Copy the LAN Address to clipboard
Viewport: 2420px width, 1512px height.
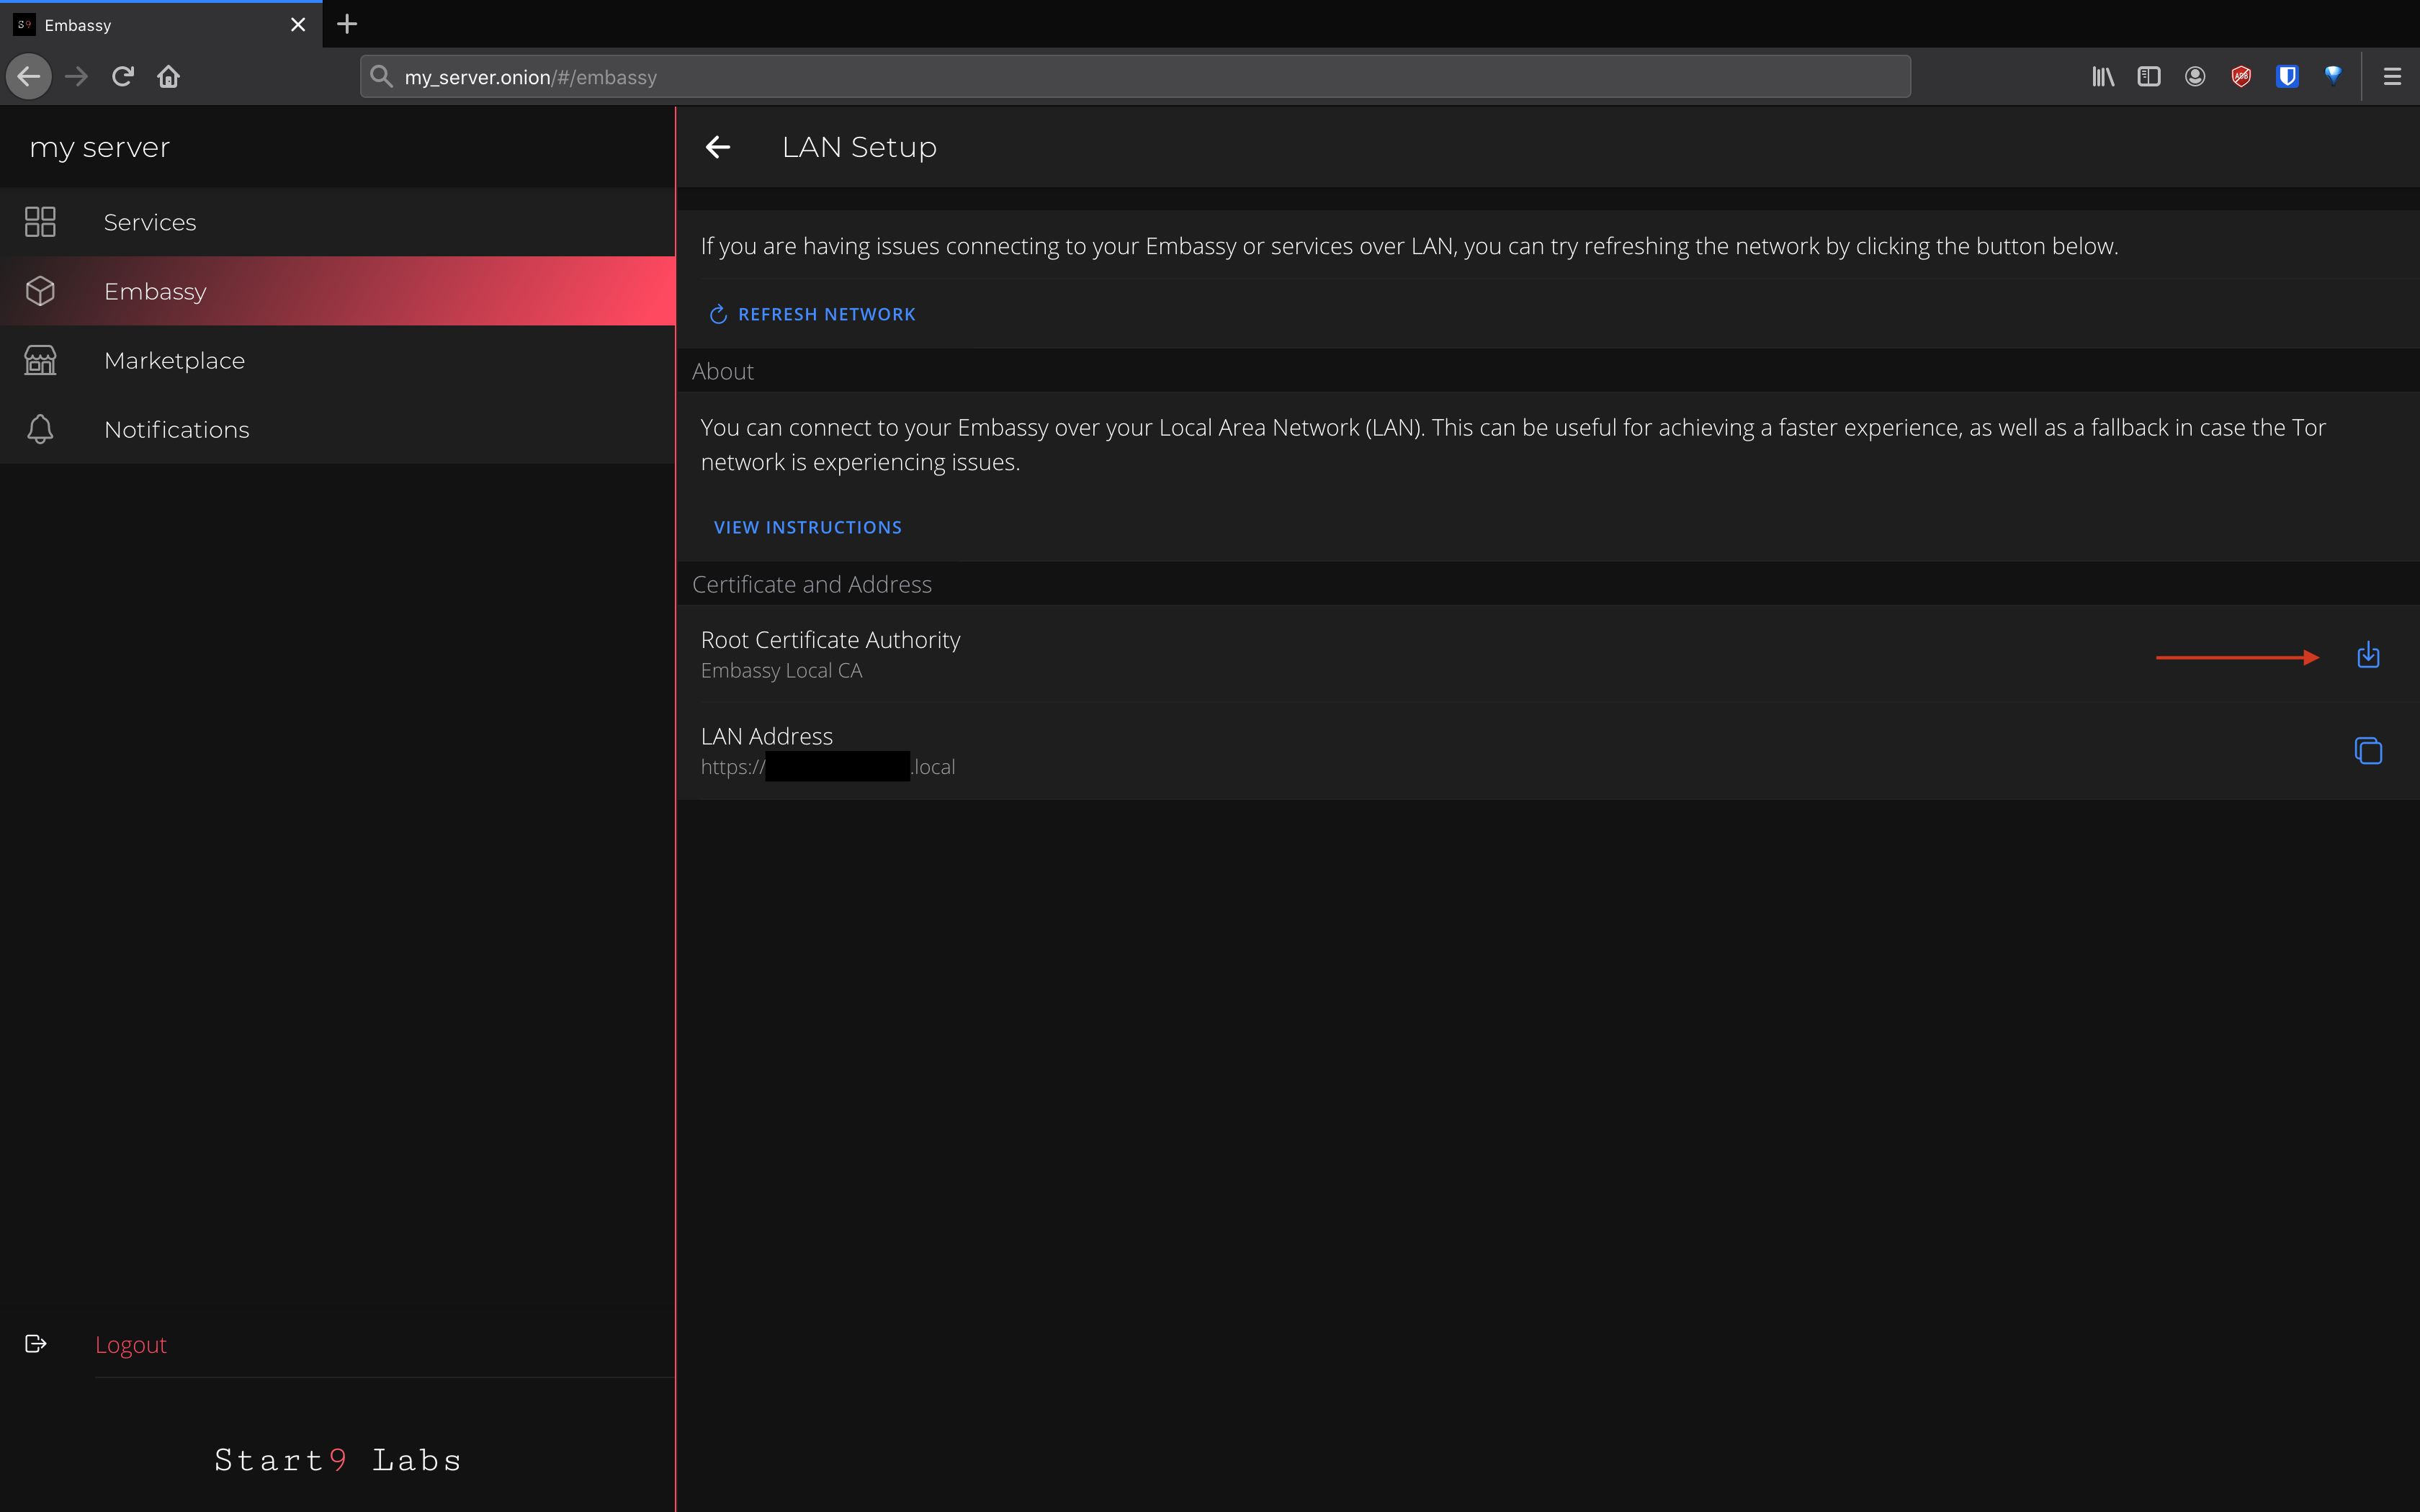coord(2367,751)
